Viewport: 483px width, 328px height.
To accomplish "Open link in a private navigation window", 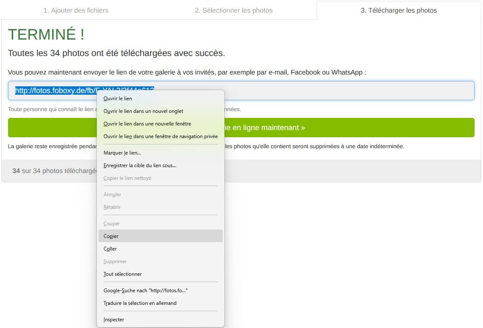I will 160,136.
